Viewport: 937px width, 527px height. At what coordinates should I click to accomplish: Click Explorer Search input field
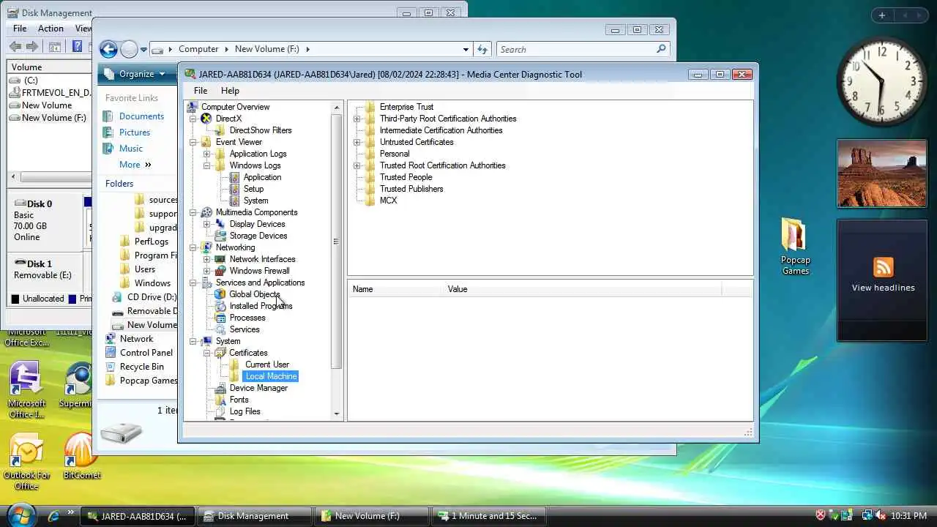(x=582, y=49)
